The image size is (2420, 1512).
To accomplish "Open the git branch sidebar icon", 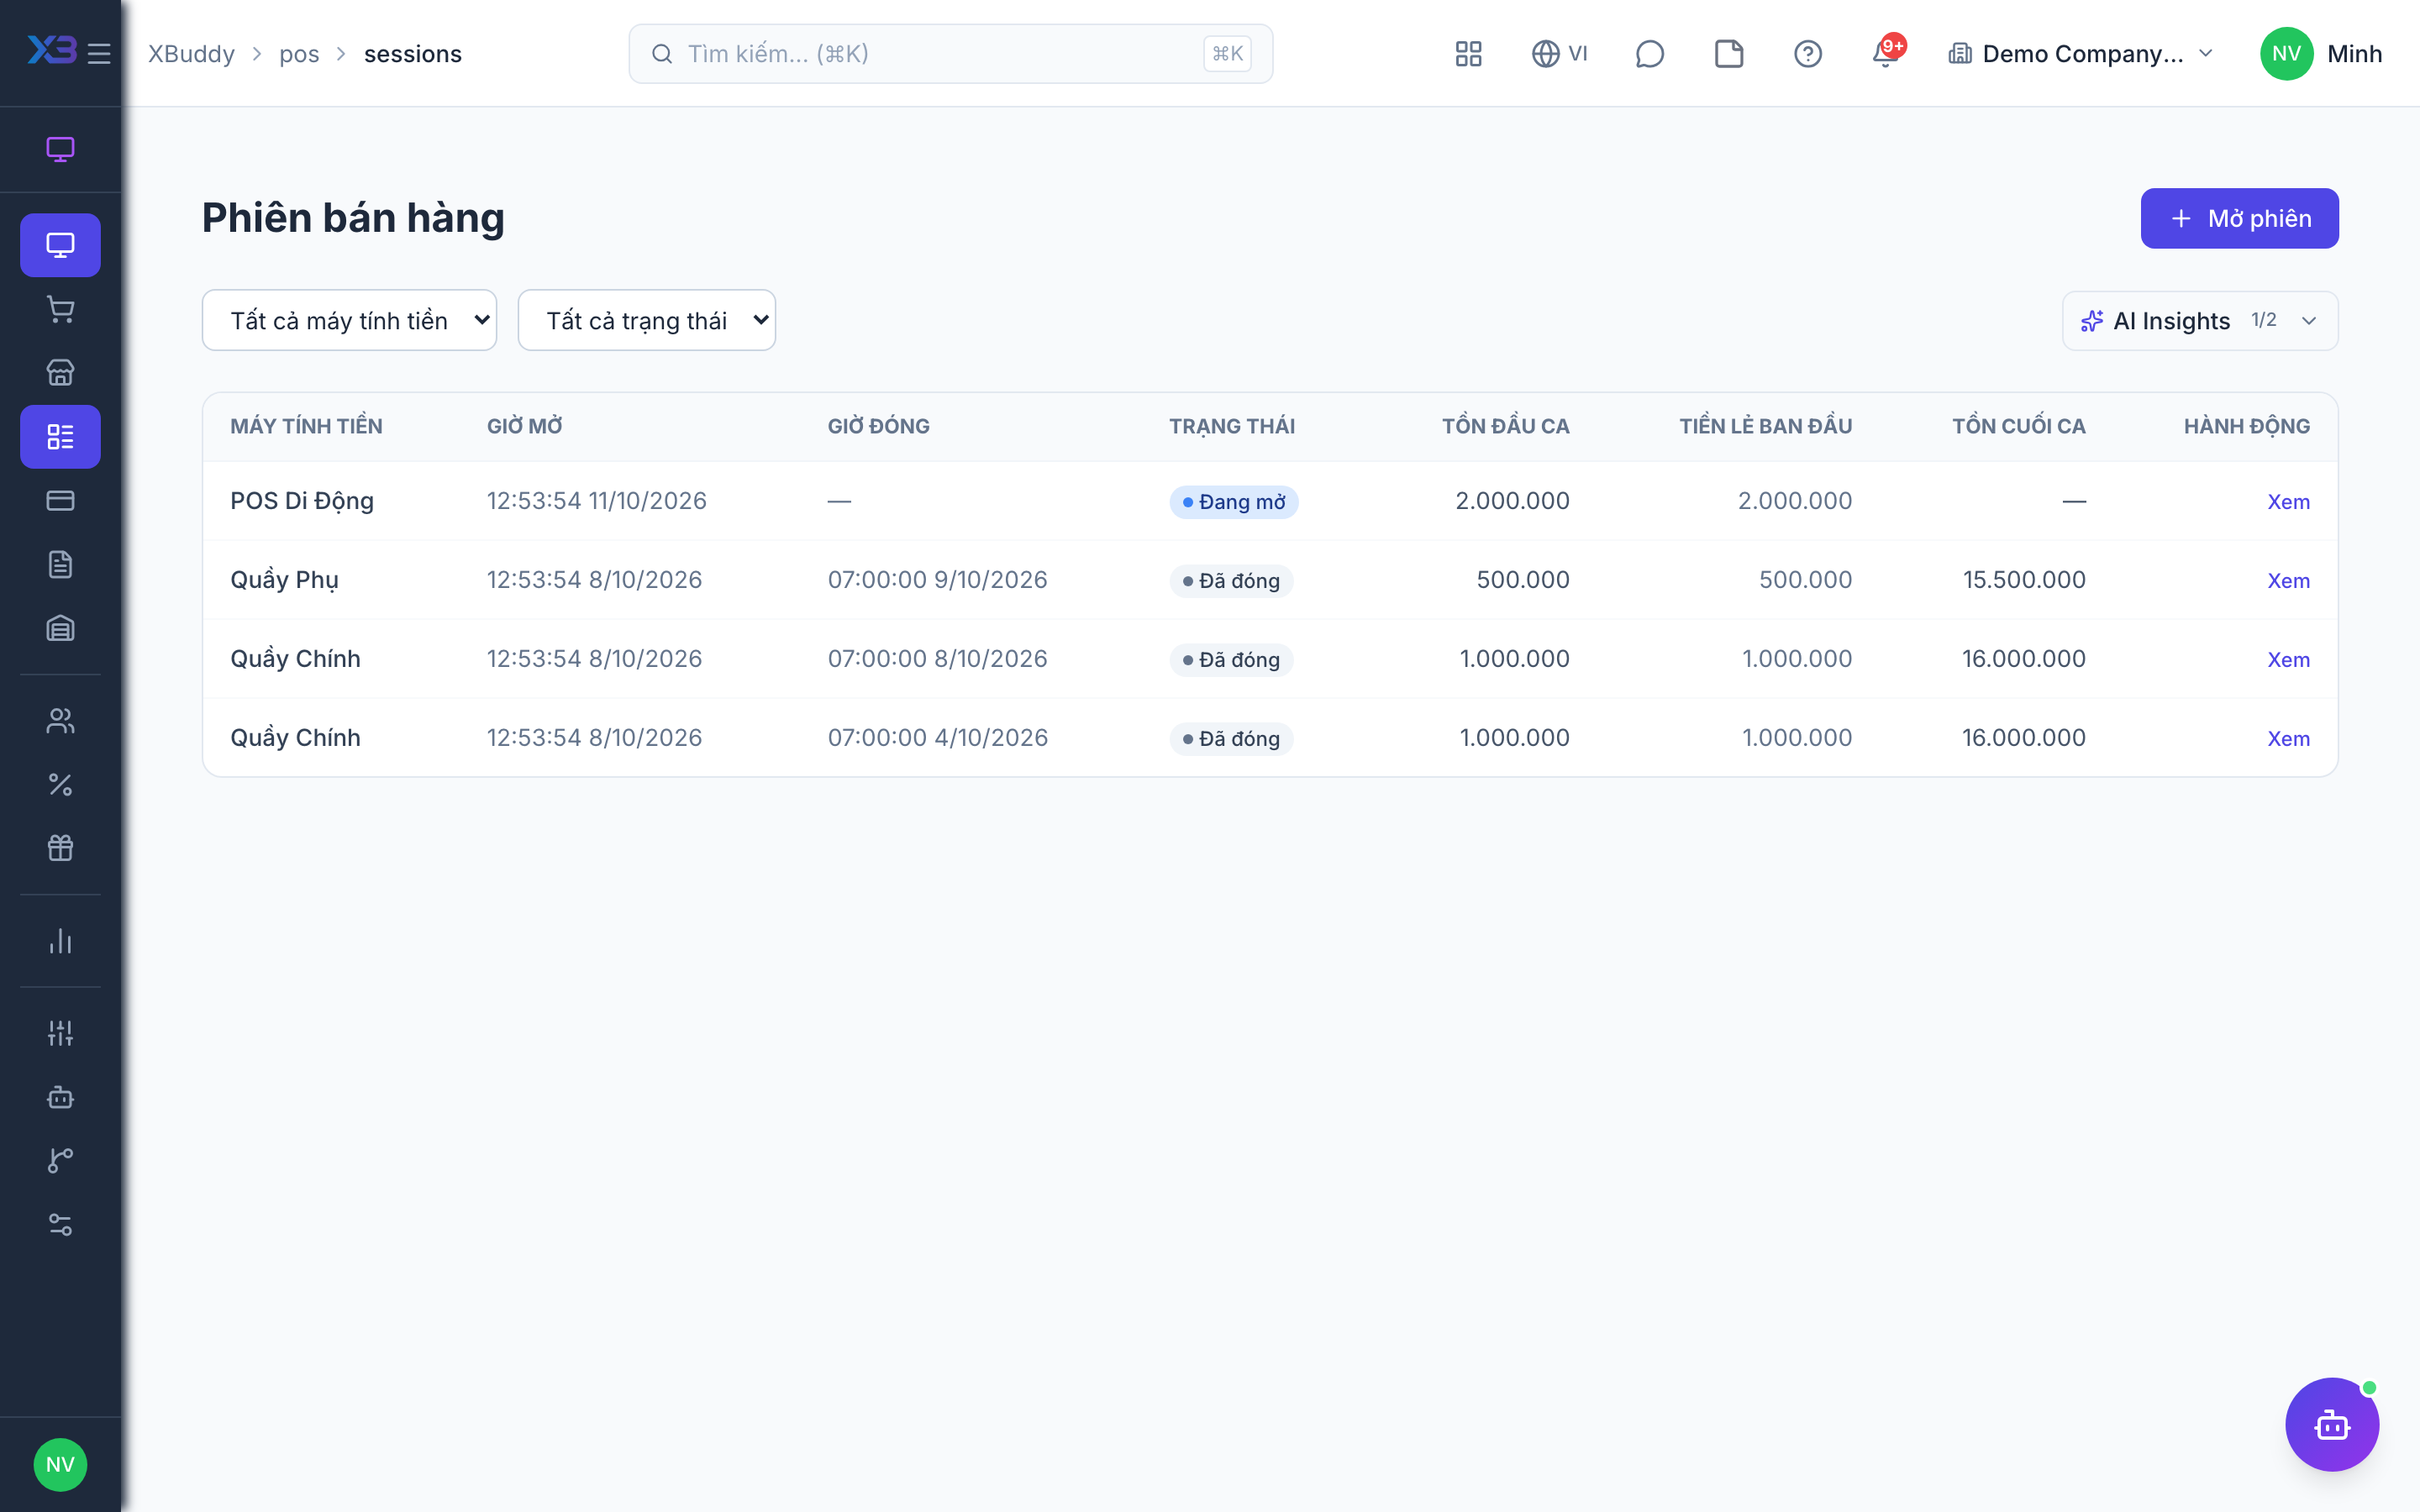I will point(60,1161).
